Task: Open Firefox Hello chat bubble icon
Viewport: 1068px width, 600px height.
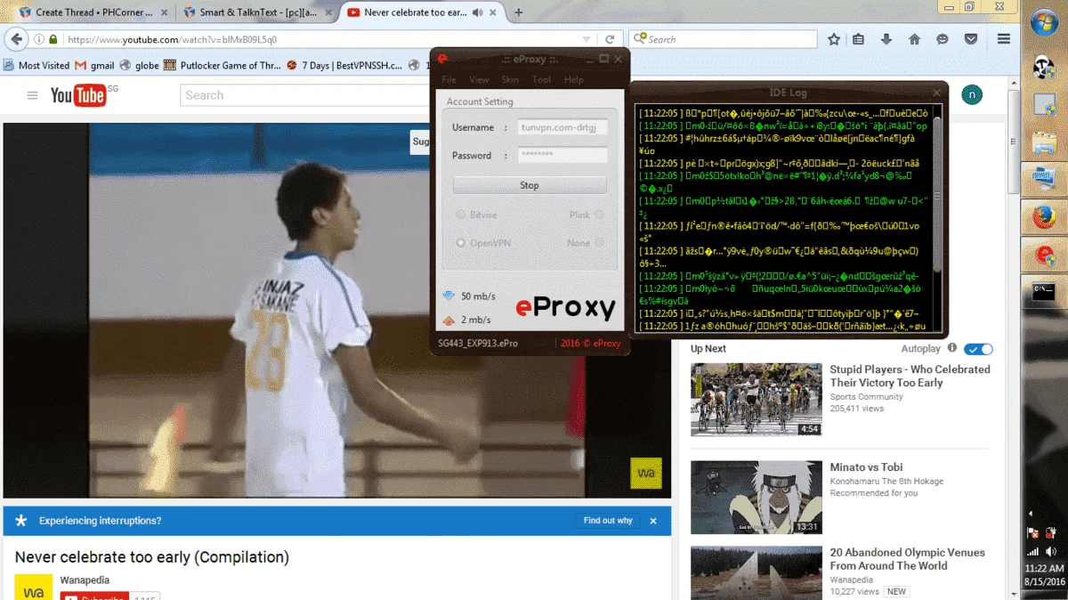Action: (943, 39)
